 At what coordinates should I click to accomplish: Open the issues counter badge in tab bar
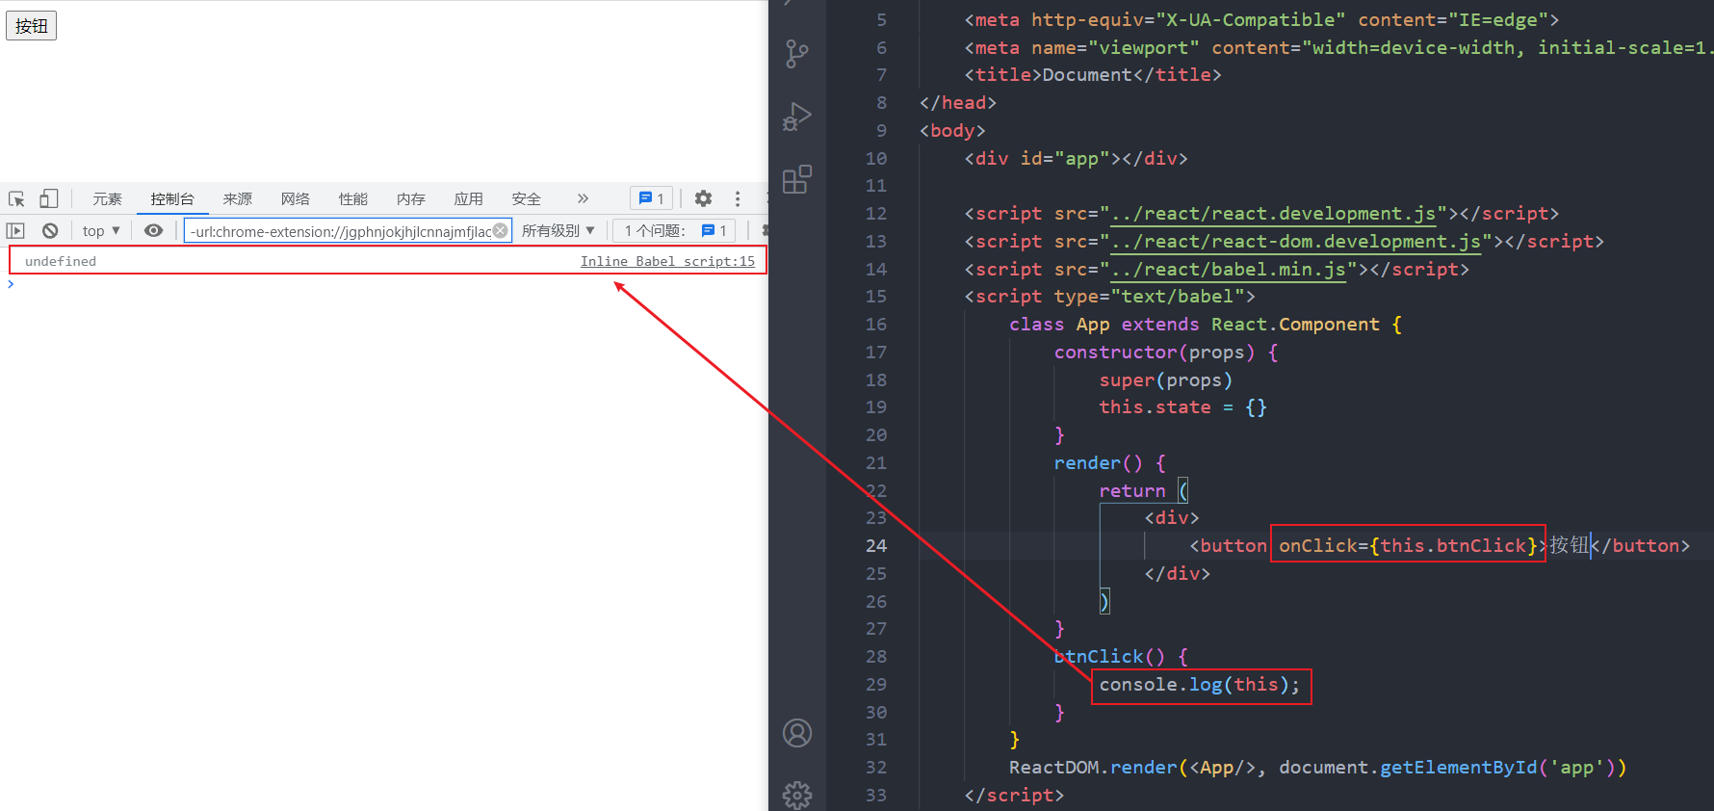[x=652, y=198]
